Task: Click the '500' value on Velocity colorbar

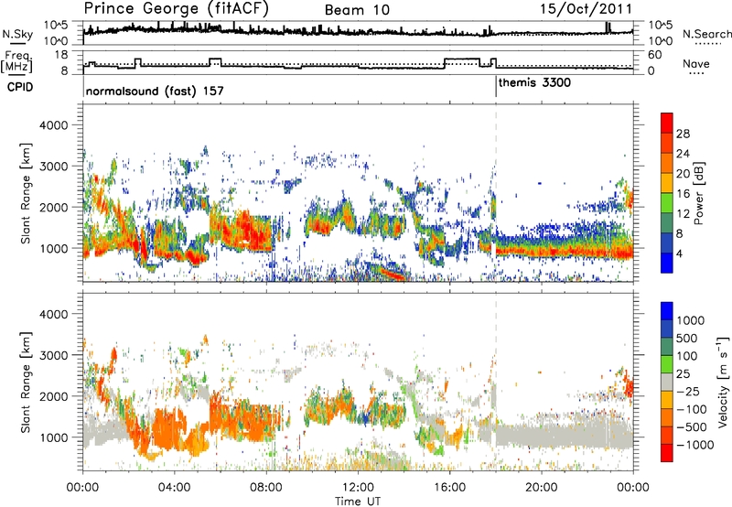Action: [x=687, y=339]
